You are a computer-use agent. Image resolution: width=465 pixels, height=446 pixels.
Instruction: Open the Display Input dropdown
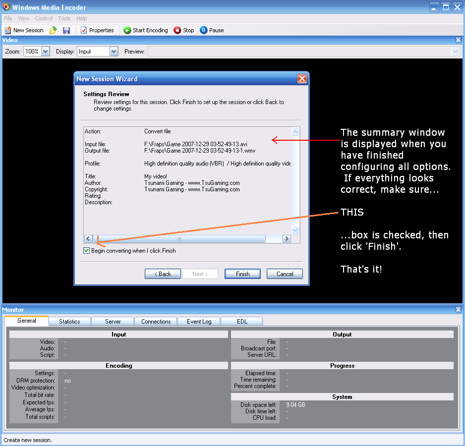(x=114, y=52)
